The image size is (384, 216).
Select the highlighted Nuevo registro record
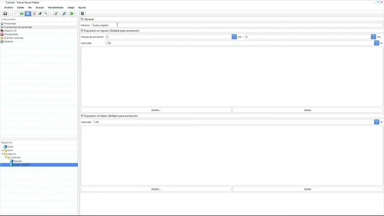tap(39, 165)
